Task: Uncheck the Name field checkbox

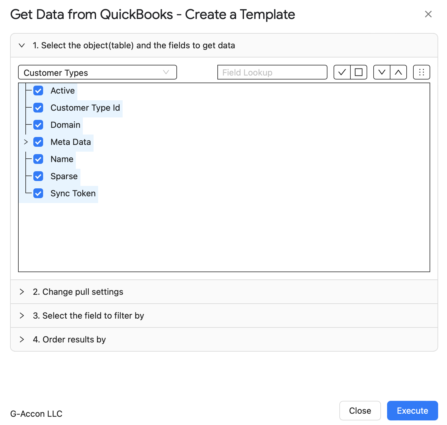Action: (x=38, y=159)
